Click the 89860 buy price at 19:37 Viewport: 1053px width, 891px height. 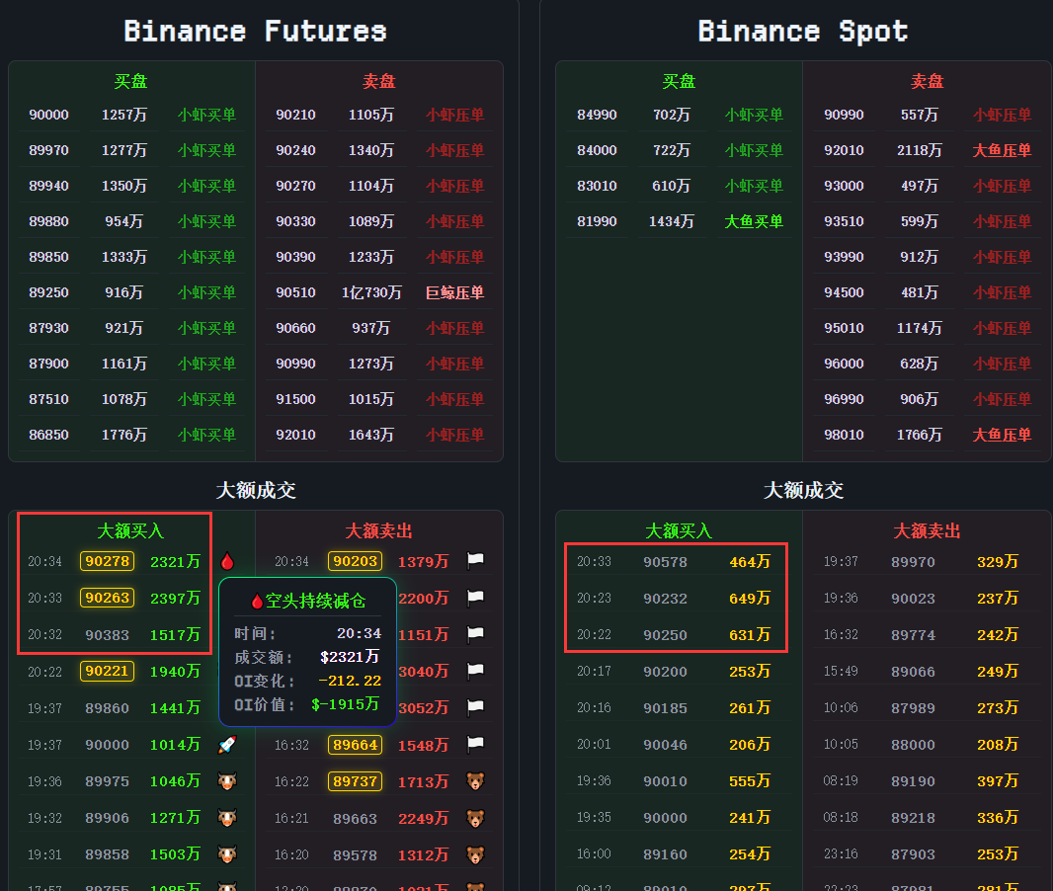click(107, 708)
